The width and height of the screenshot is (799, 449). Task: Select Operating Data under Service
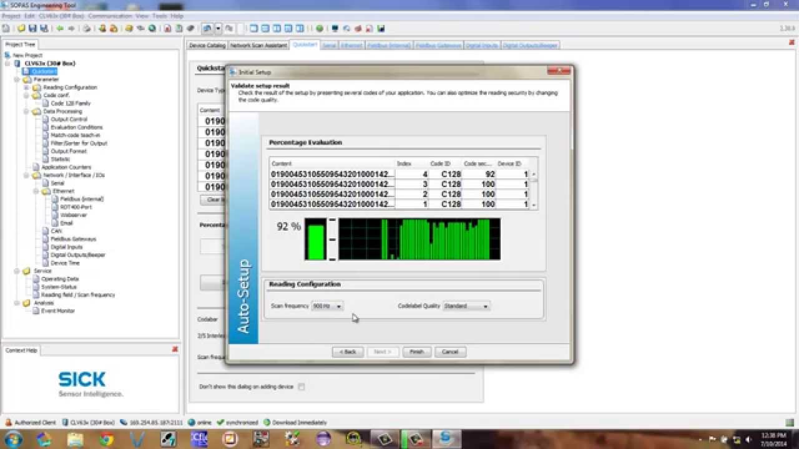[x=60, y=279]
